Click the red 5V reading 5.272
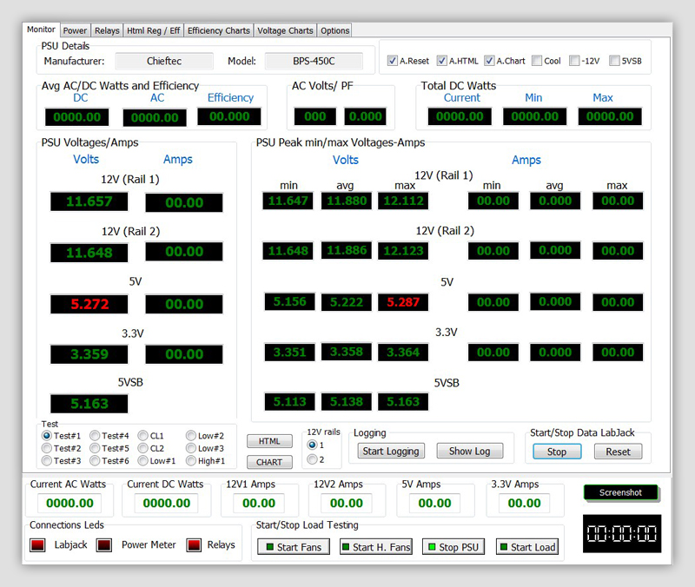695x587 pixels. point(89,304)
